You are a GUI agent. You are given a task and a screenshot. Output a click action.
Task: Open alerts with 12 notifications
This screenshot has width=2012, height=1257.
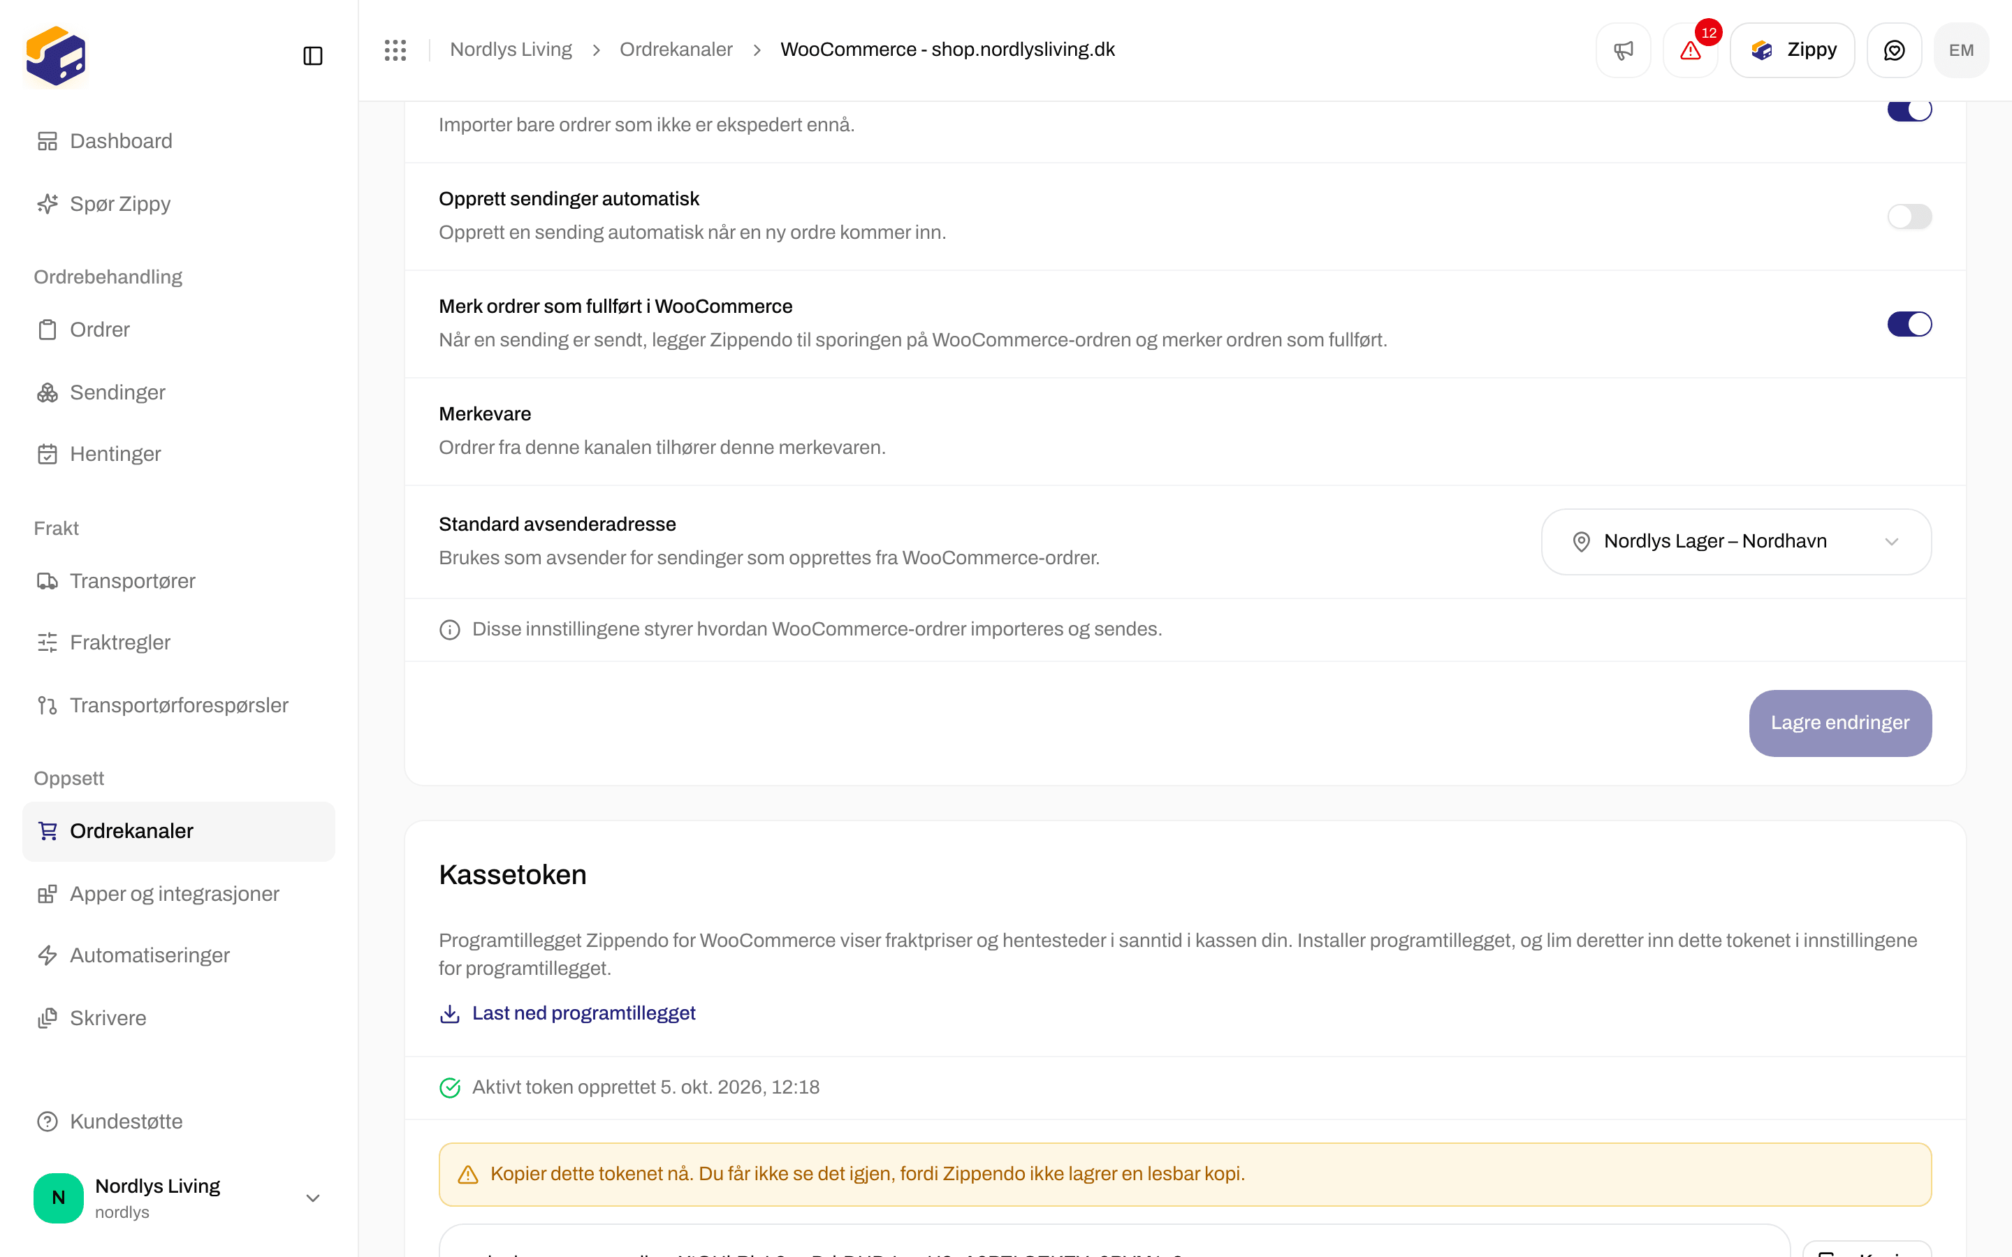[x=1690, y=50]
